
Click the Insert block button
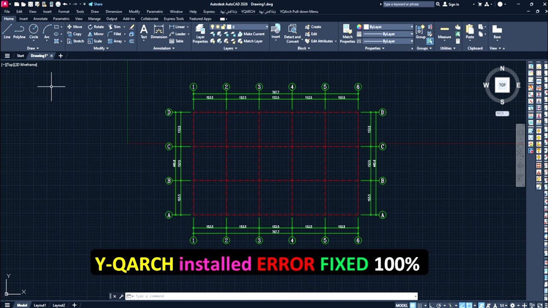tap(276, 32)
